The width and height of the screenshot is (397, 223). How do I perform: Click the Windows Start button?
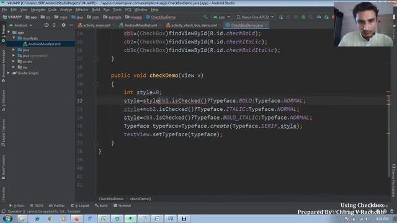click(x=7, y=219)
